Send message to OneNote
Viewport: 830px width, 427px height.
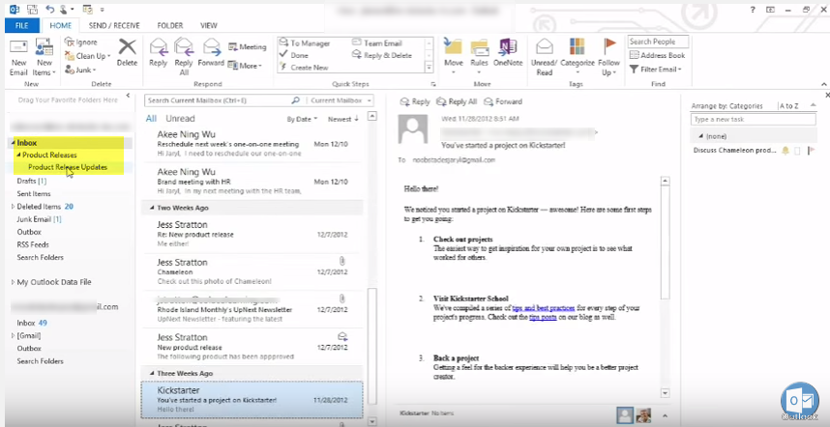508,53
